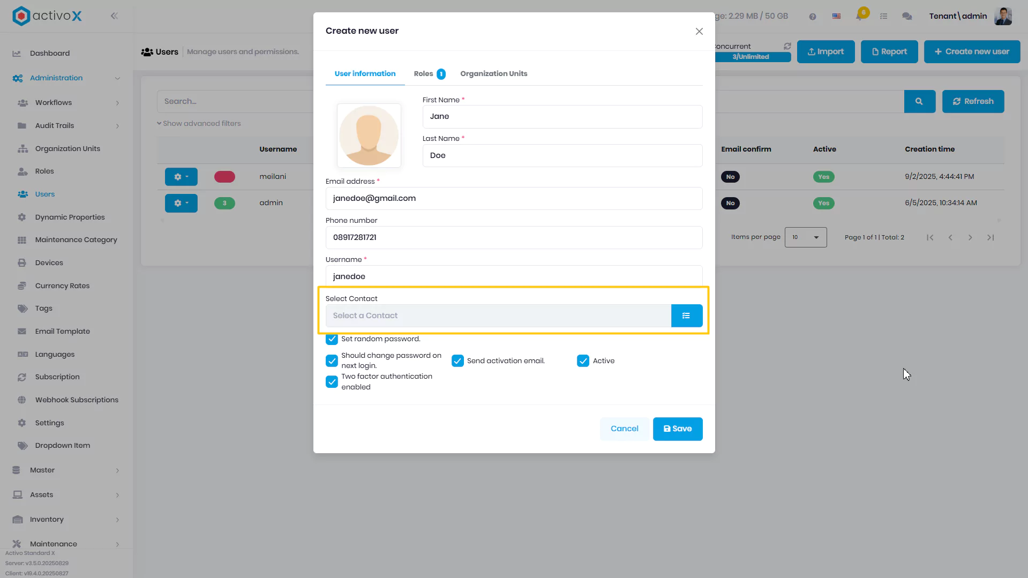This screenshot has width=1028, height=578.
Task: Click Create new user button
Action: click(x=972, y=52)
